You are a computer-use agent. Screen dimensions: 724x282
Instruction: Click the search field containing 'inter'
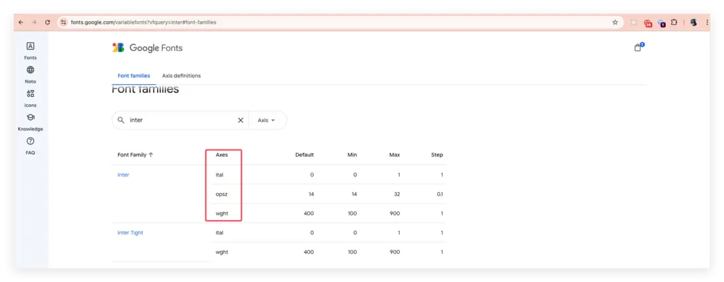180,120
